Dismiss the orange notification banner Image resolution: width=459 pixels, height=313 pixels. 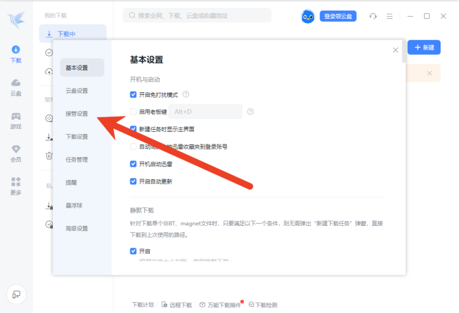(x=429, y=73)
